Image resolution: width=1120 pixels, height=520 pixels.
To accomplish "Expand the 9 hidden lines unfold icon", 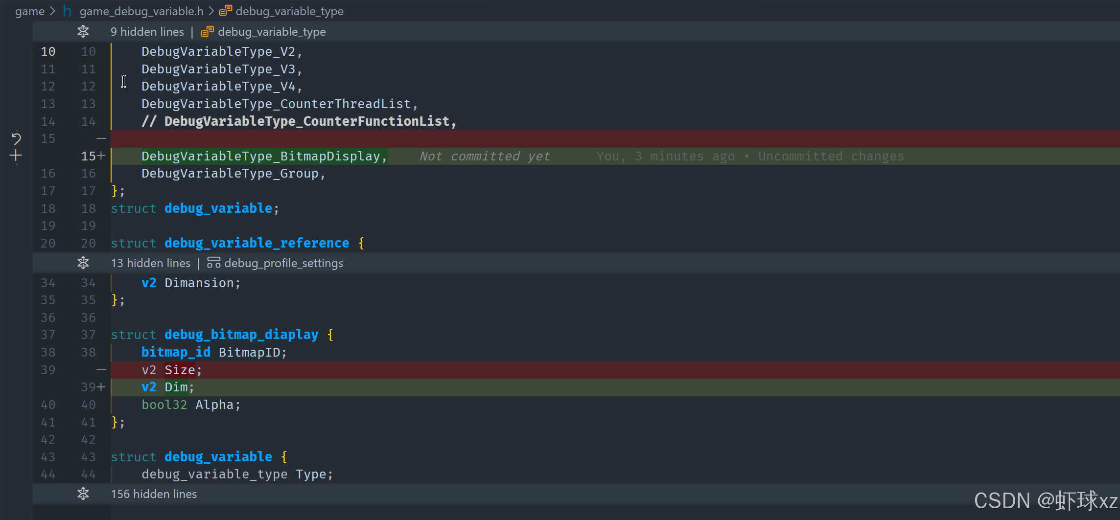I will click(x=83, y=32).
